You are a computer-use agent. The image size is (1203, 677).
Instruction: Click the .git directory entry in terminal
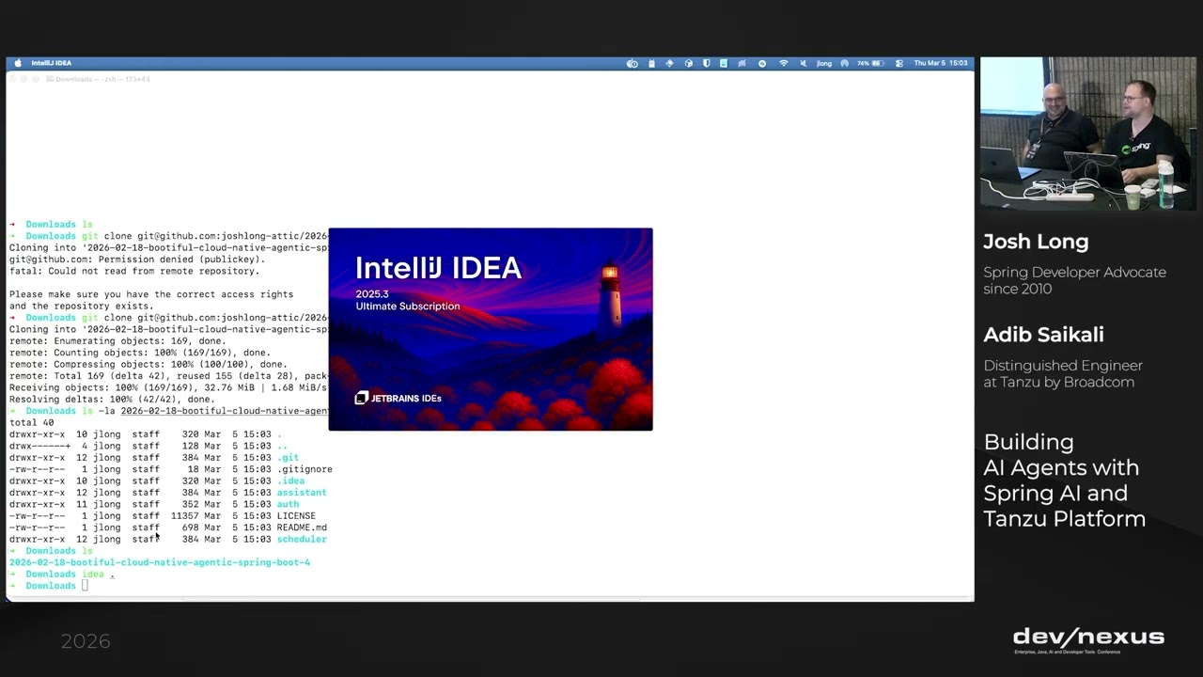(x=288, y=458)
